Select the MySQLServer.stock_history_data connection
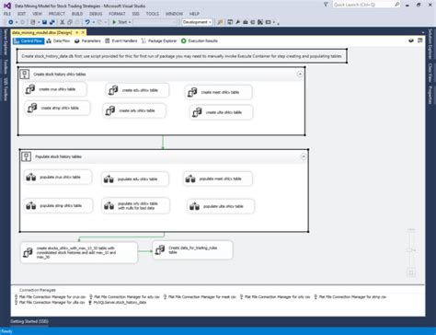Viewport: 436px width, 335px height. pyautogui.click(x=118, y=303)
